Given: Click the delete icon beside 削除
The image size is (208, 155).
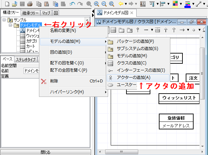Looking at the screenshot, I should click(44, 81).
